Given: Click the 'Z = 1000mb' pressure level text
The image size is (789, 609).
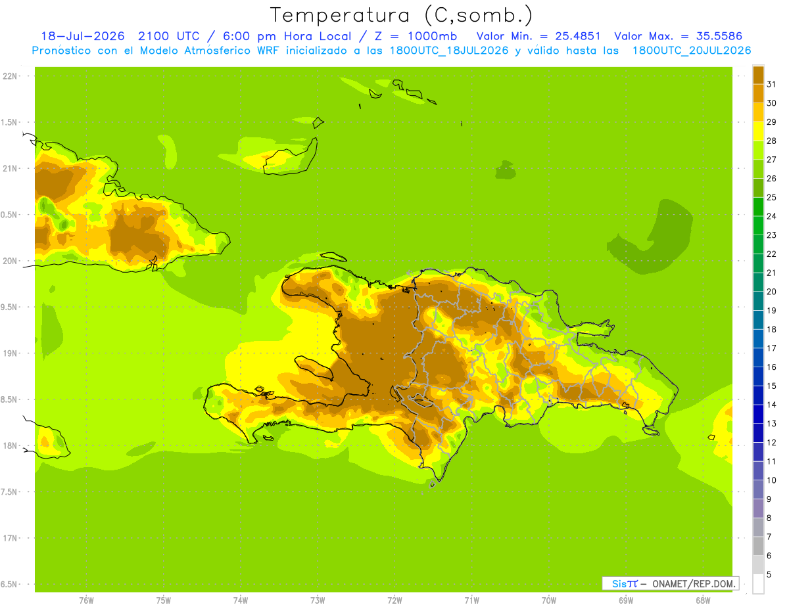Looking at the screenshot, I should click(x=416, y=36).
